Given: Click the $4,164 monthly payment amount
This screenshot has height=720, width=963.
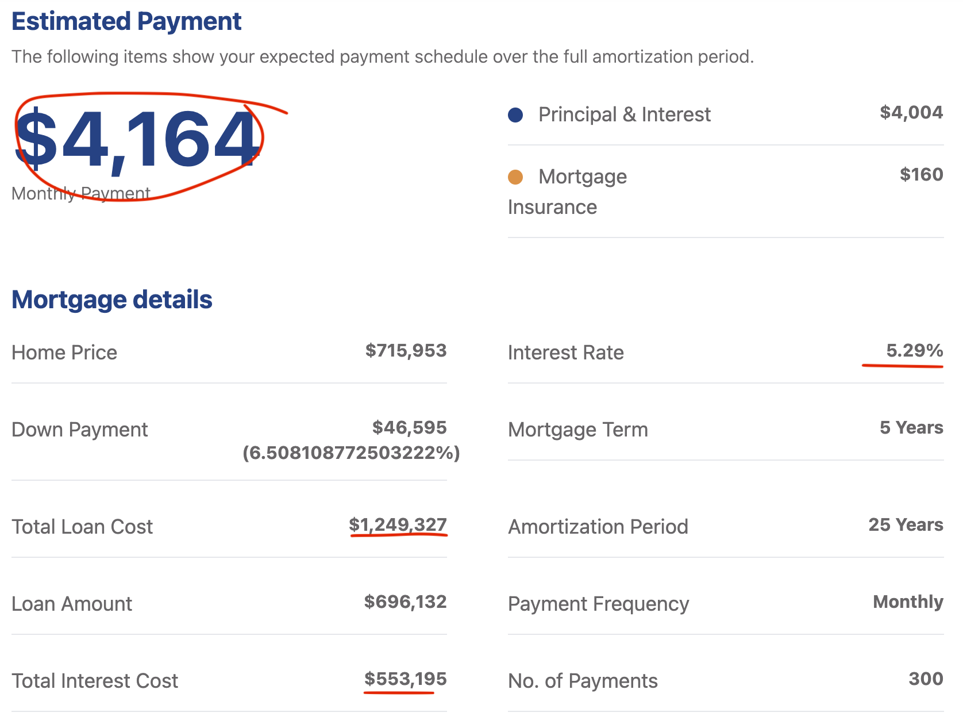Looking at the screenshot, I should (x=137, y=141).
